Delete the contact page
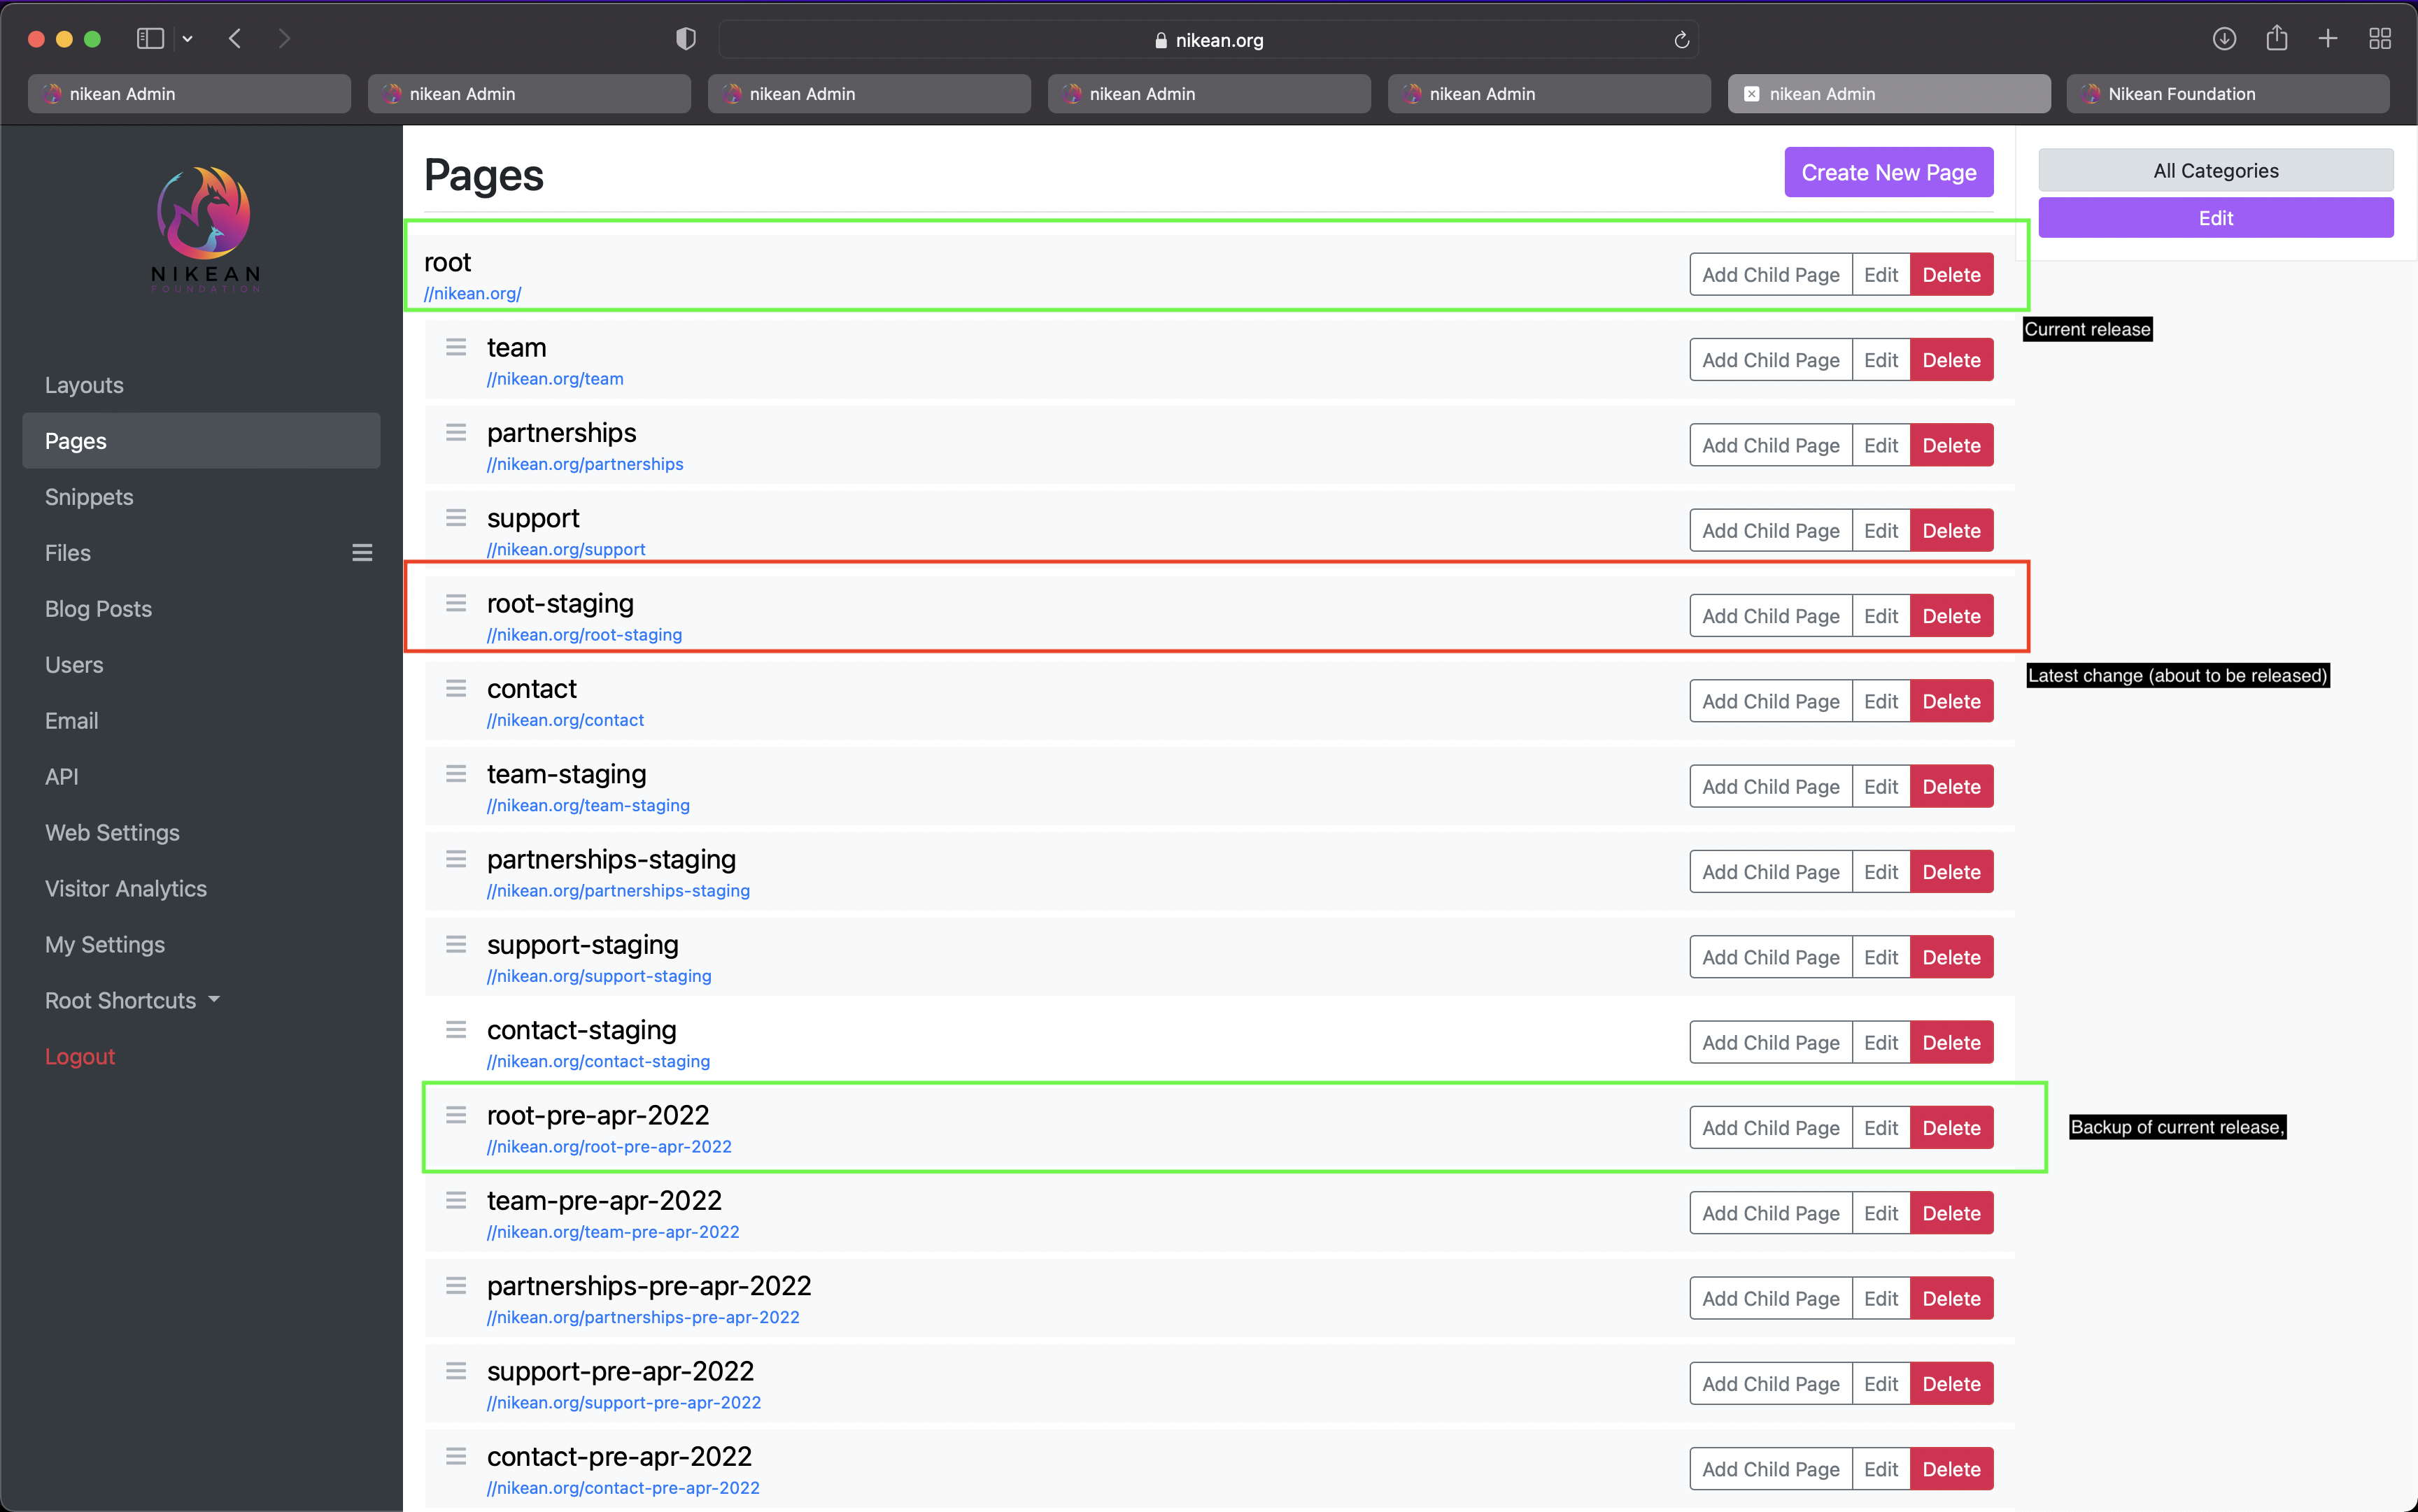This screenshot has width=2418, height=1512. coord(1951,701)
